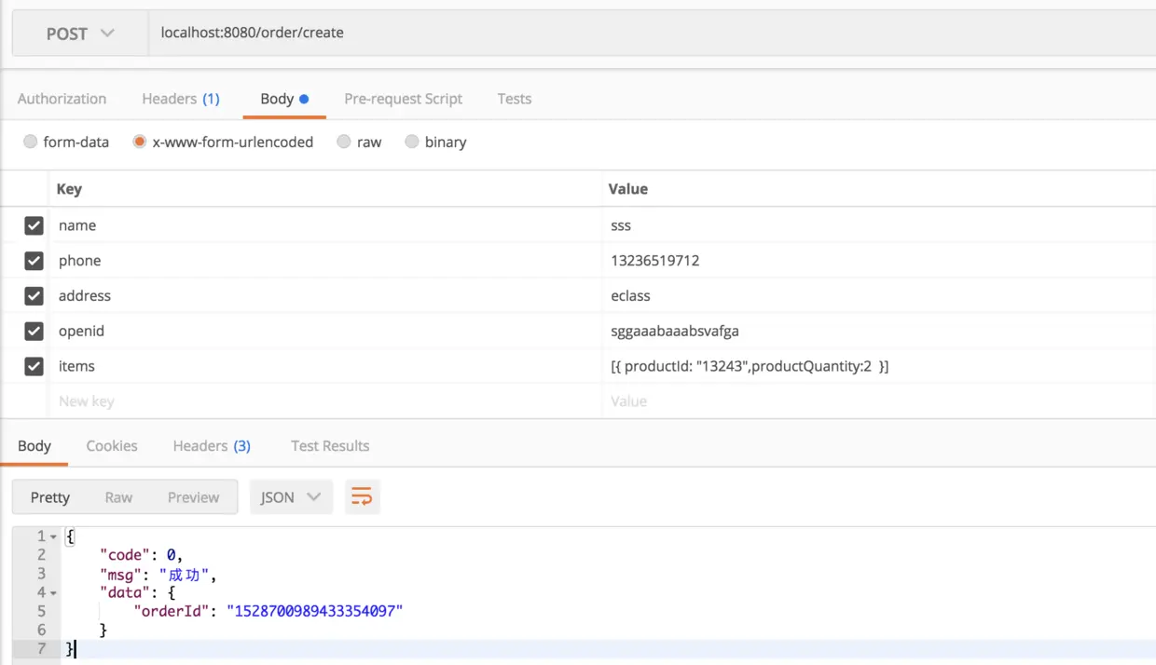Uncheck the name parameter checkbox
The height and width of the screenshot is (665, 1156).
[34, 225]
